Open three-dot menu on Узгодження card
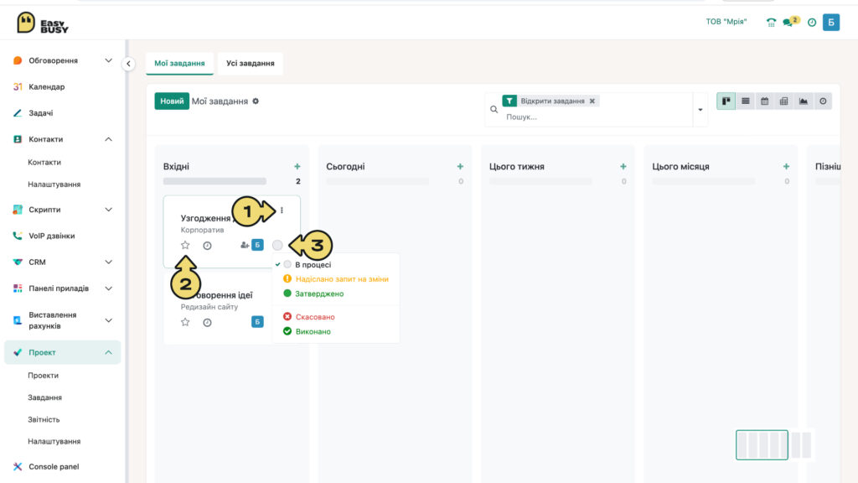Viewport: 858px width, 483px height. tap(282, 210)
